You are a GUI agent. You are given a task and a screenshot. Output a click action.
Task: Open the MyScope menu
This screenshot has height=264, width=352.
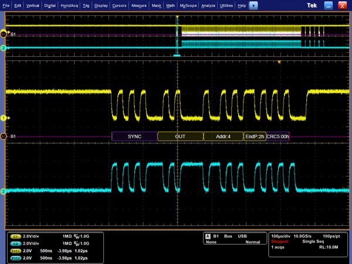pos(188,5)
